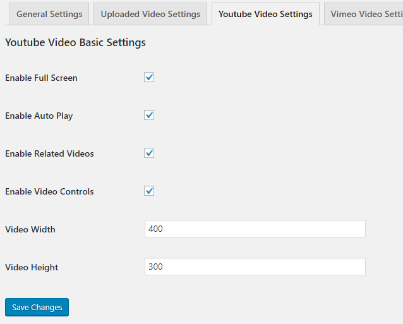403x324 pixels.
Task: Uncheck the Enable Full Screen checkbox
Action: [150, 77]
